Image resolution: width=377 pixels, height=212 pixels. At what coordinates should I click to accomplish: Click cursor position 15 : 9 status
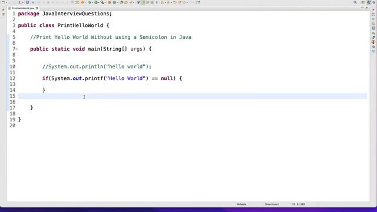(299, 204)
